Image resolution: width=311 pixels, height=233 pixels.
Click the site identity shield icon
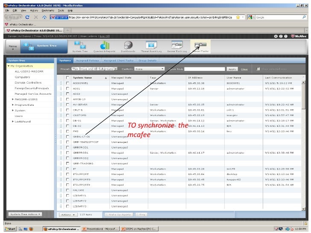(53, 17)
